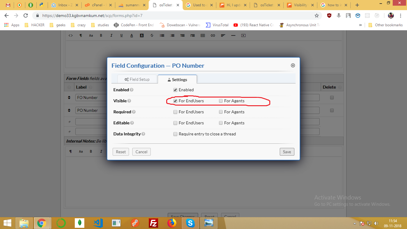Insert a table using the toolbar icon
407x229 pixels.
203,35
